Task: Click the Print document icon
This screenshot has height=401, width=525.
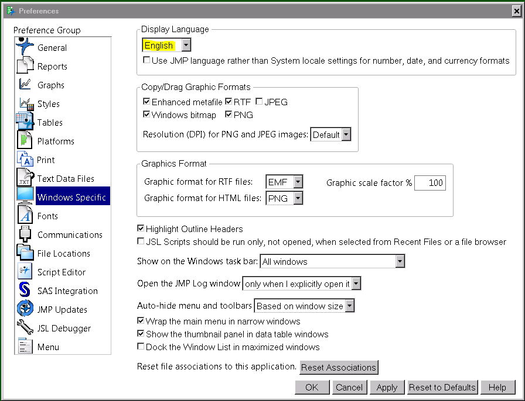Action: coord(25,159)
